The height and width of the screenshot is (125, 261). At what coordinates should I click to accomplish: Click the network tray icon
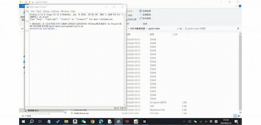pyautogui.click(x=201, y=122)
